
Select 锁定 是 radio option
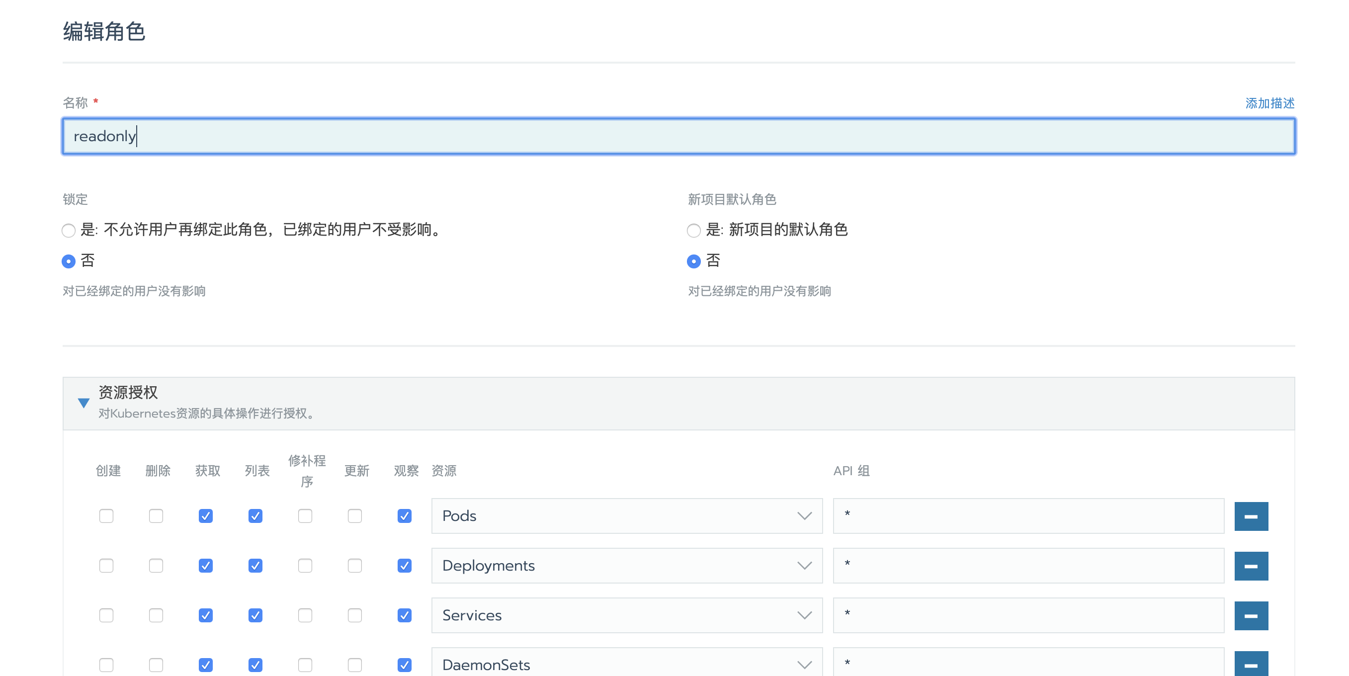coord(69,231)
